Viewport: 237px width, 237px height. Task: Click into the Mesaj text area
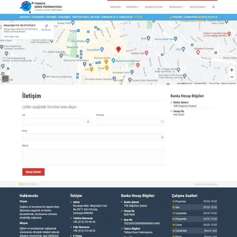(x=94, y=156)
